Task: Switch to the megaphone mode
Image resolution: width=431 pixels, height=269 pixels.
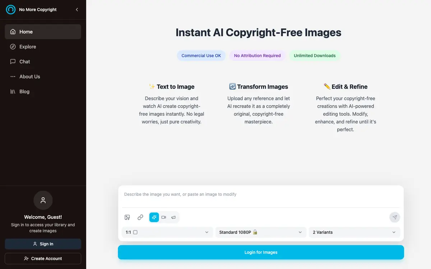Action: coord(173,217)
